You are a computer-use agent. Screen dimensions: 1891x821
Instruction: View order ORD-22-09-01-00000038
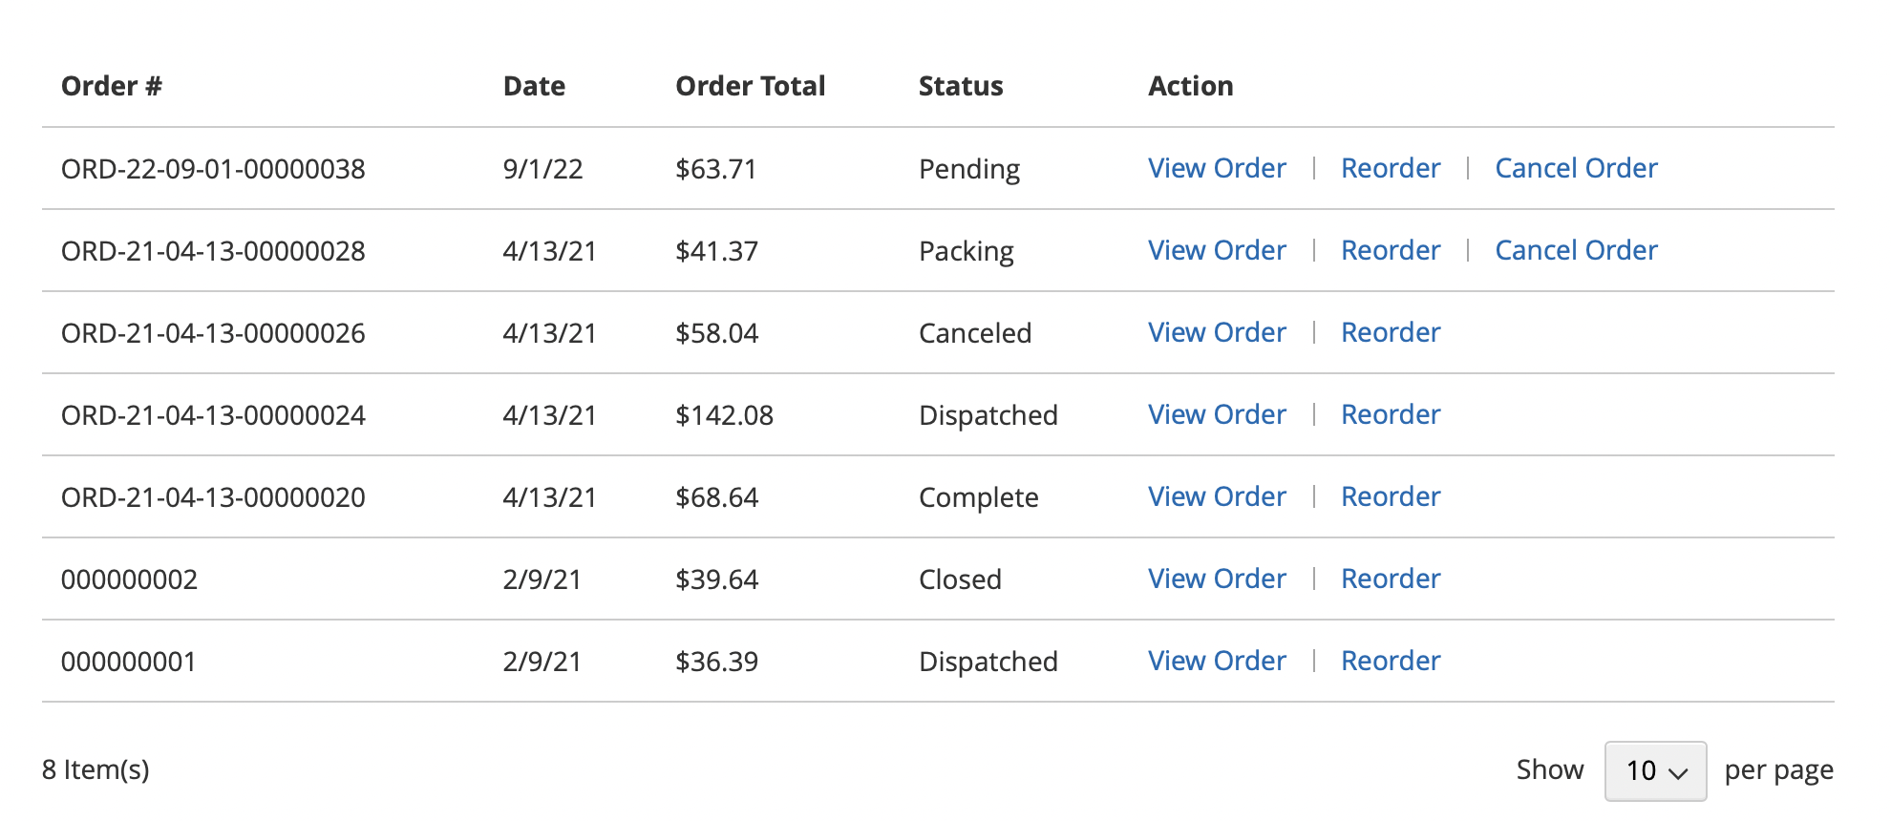1217,168
